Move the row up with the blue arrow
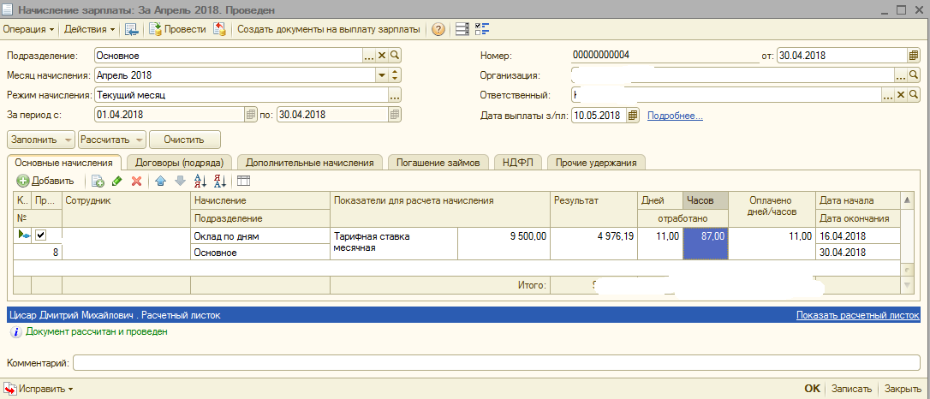This screenshot has width=930, height=399. 160,181
